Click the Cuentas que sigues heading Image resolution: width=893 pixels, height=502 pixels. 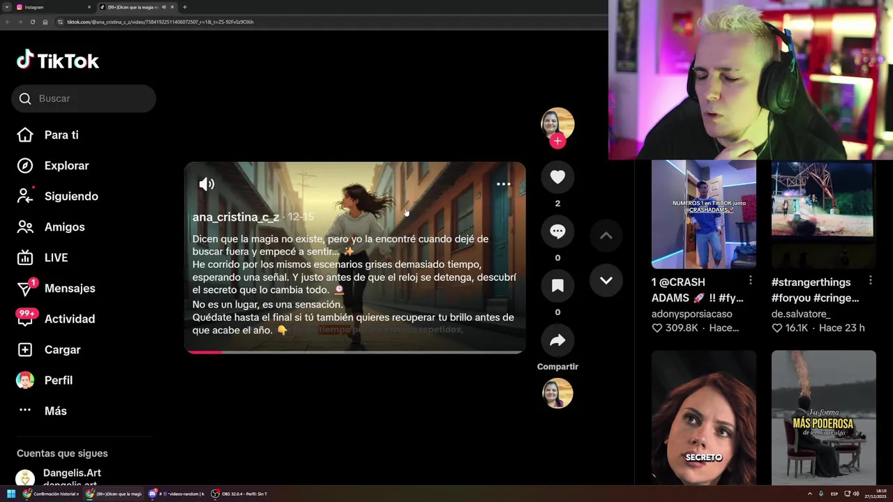point(62,453)
